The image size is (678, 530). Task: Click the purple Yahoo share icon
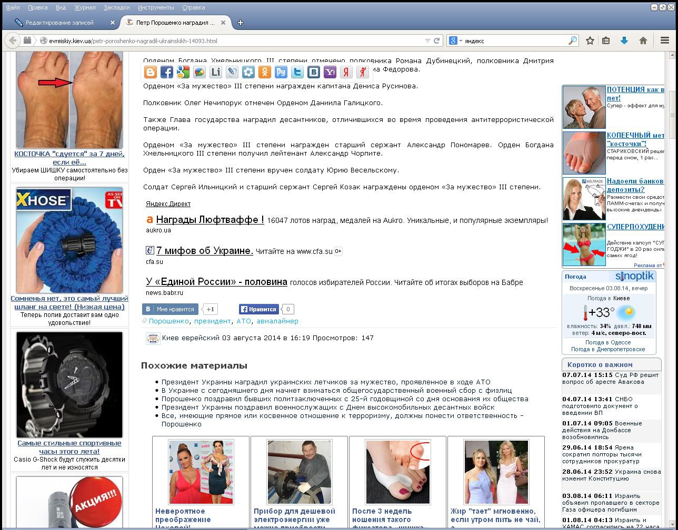(330, 73)
